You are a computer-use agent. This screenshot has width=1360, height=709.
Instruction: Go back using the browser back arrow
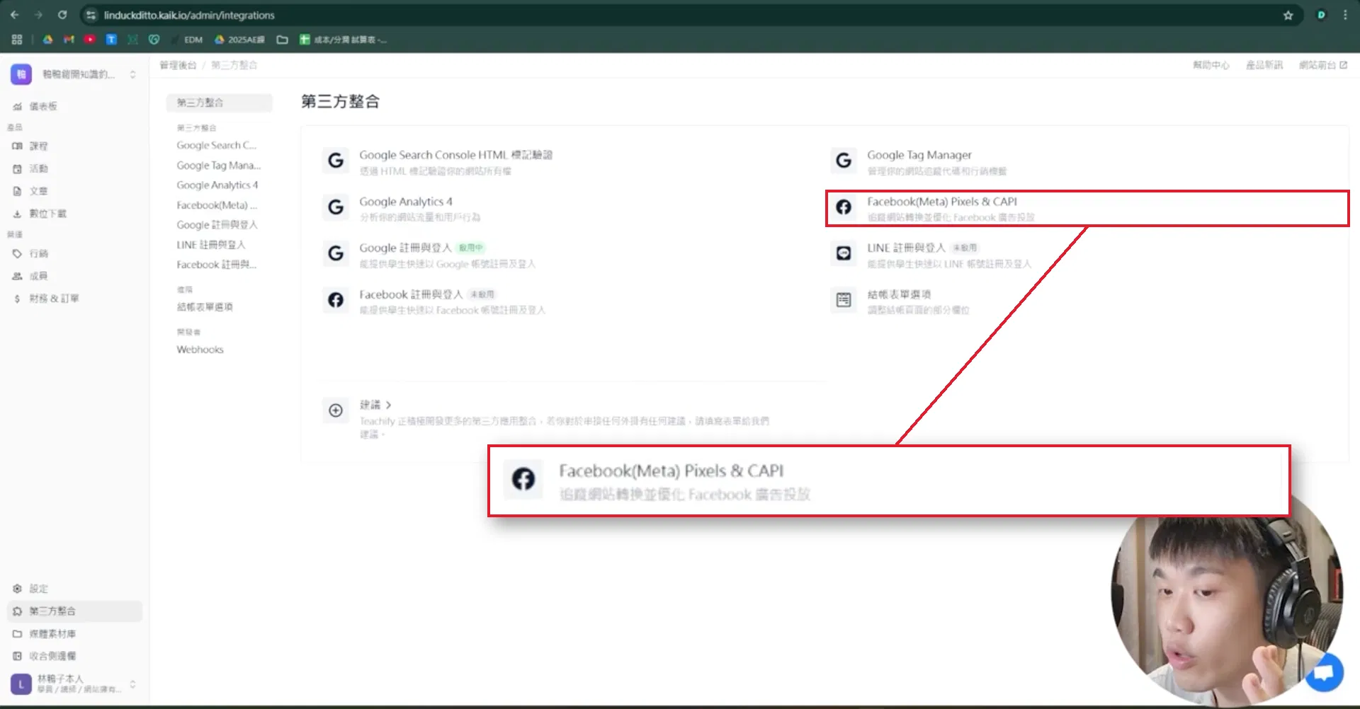(15, 15)
